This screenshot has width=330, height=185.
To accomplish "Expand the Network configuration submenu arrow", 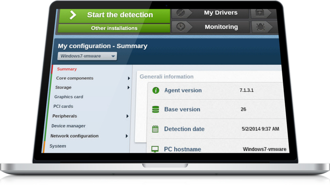I will pyautogui.click(x=127, y=136).
